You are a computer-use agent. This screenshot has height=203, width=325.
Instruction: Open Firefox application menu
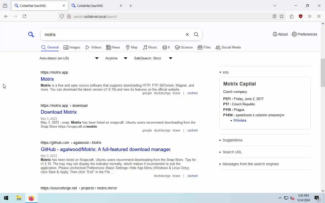319,16
